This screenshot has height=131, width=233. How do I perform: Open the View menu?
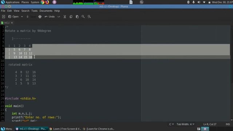tap(16, 11)
